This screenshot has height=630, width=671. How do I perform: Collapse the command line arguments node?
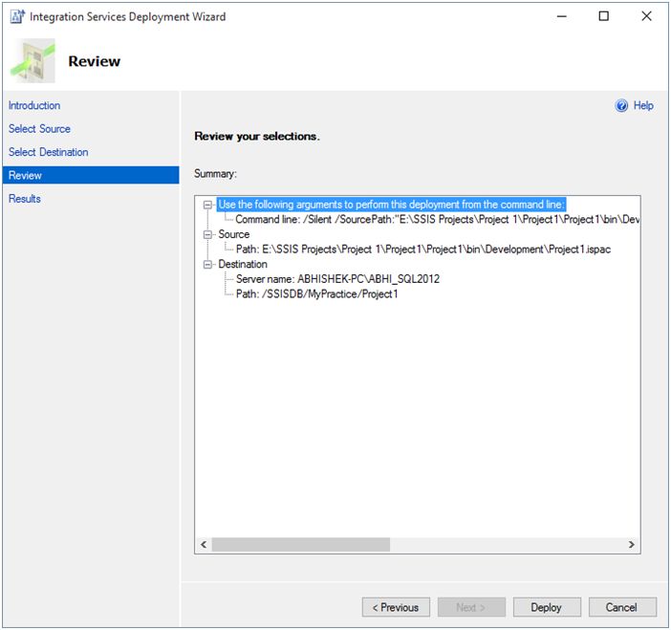coord(207,205)
